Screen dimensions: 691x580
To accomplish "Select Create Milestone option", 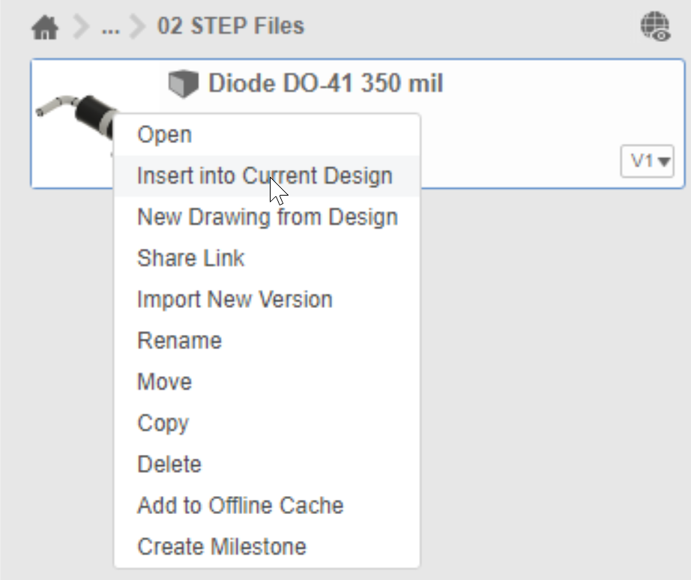I will (221, 547).
